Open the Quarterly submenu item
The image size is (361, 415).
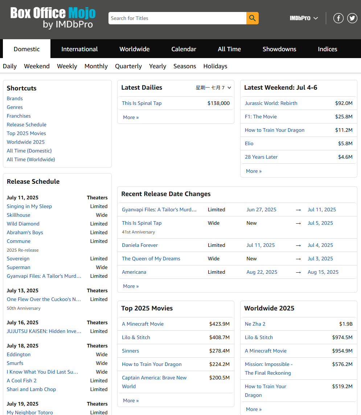128,66
